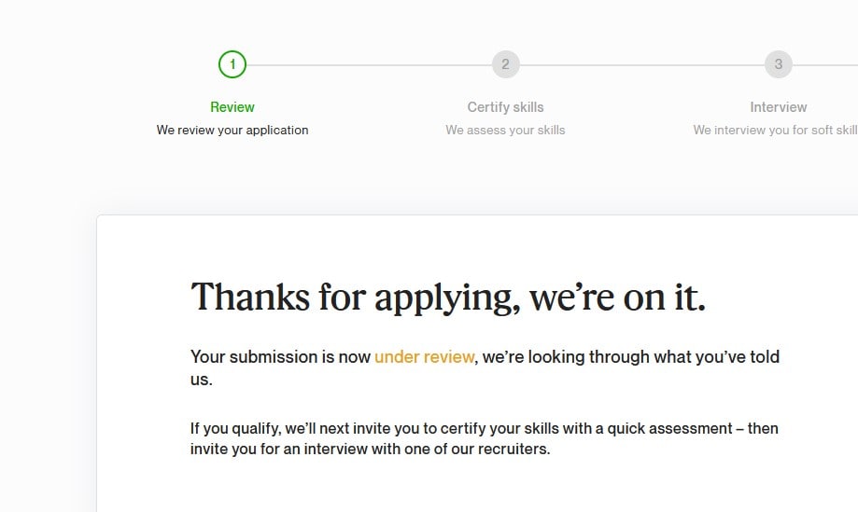Select the Interview step label
858x512 pixels.
778,107
